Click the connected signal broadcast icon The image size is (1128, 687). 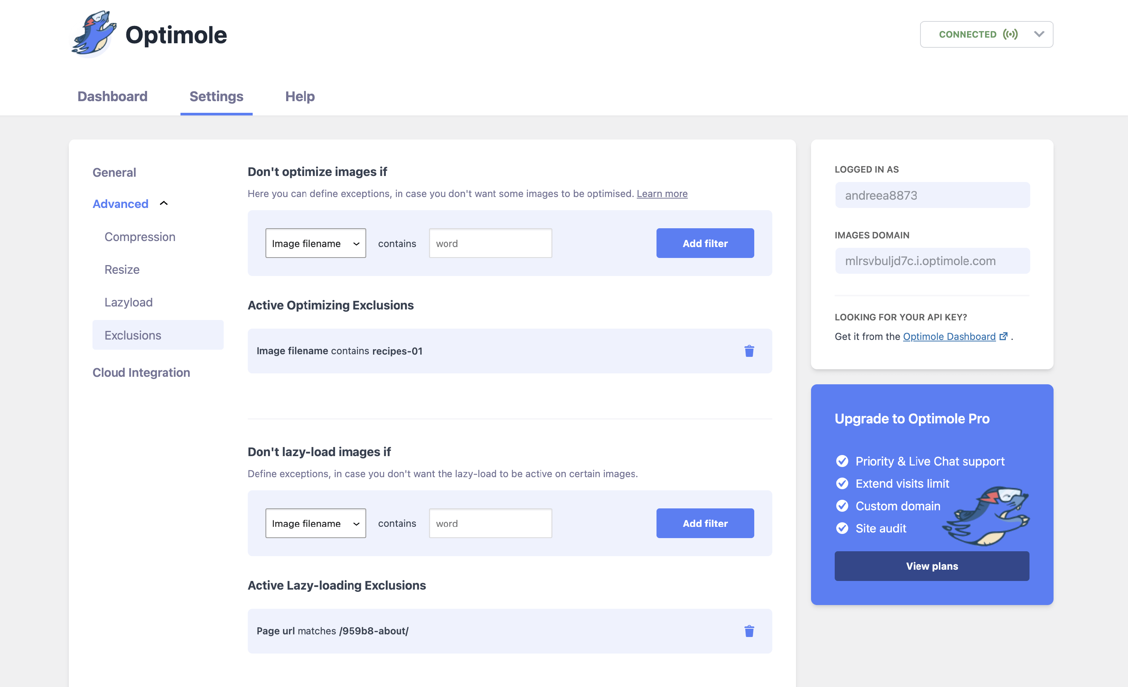click(1010, 34)
